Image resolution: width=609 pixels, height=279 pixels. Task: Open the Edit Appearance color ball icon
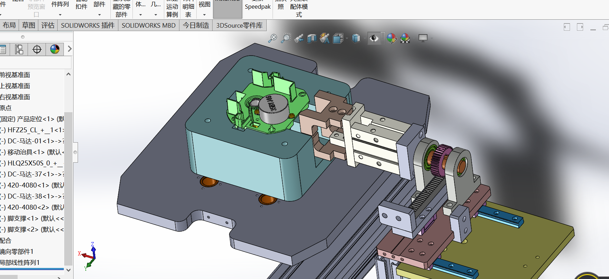392,38
